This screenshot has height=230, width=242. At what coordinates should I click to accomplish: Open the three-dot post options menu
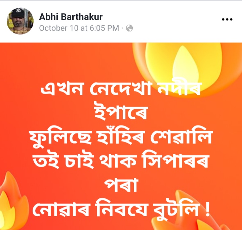pyautogui.click(x=227, y=20)
